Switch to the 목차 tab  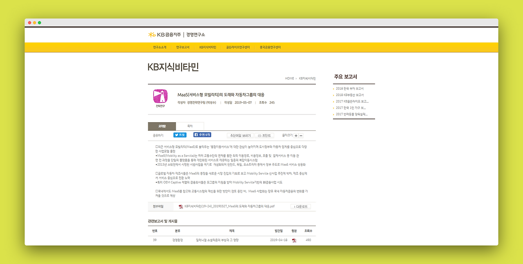[x=190, y=126]
